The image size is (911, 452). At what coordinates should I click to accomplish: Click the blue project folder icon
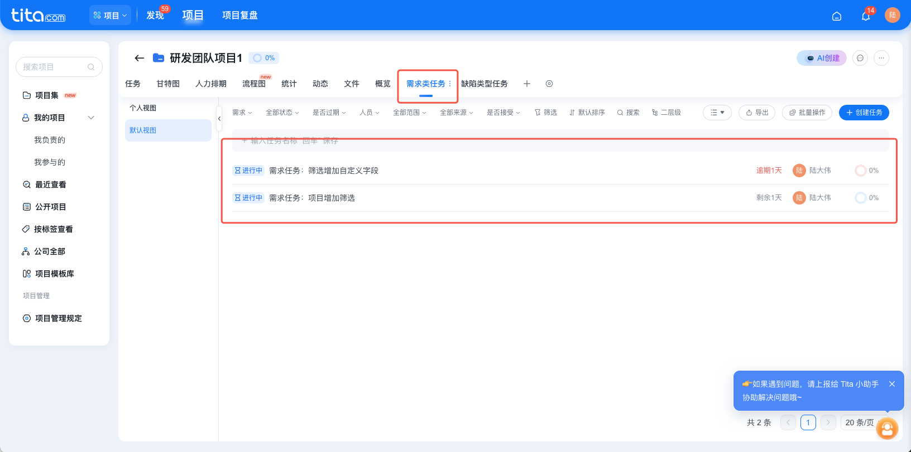point(159,58)
